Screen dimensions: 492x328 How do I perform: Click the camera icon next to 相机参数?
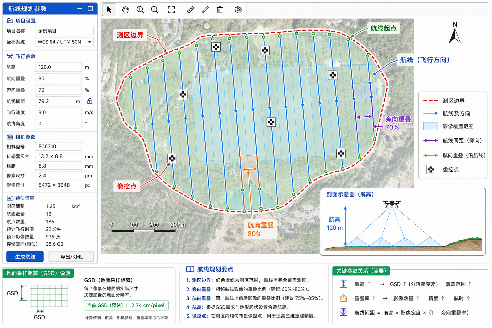[x=10, y=137]
